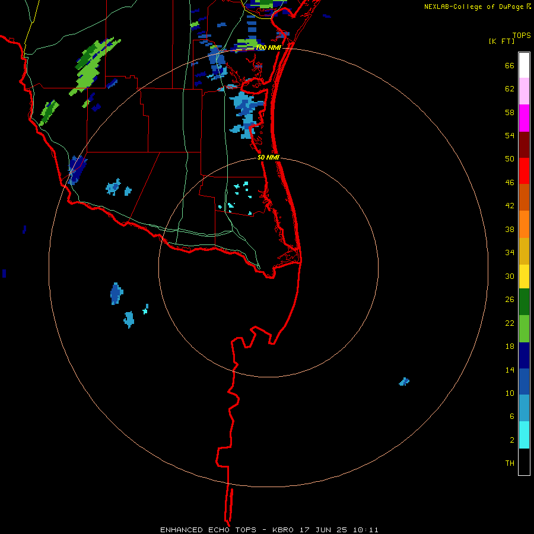
Task: Click the large light blue echo near the coast
Action: pos(247,114)
